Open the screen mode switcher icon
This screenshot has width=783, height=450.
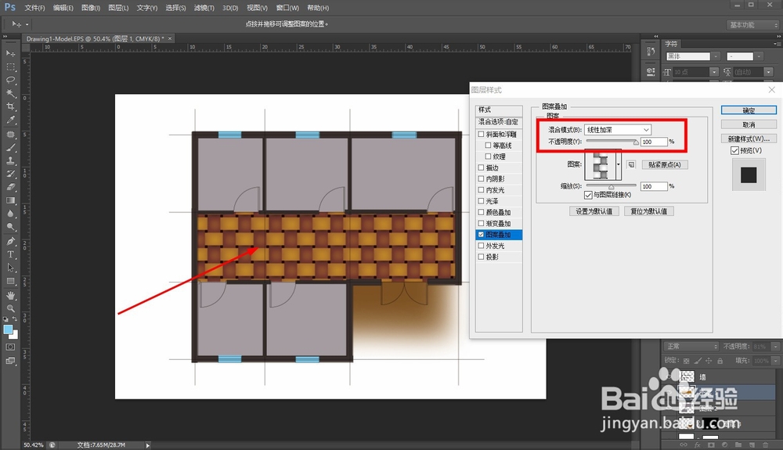click(10, 361)
